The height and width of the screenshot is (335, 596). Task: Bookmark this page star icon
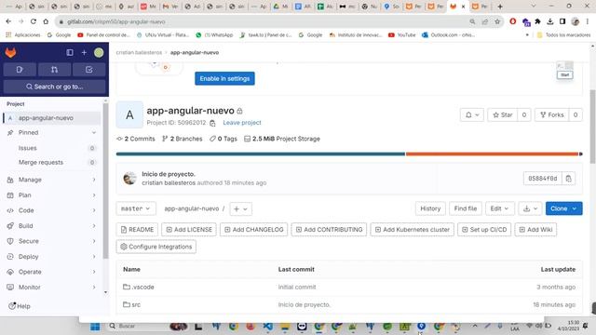point(497,21)
